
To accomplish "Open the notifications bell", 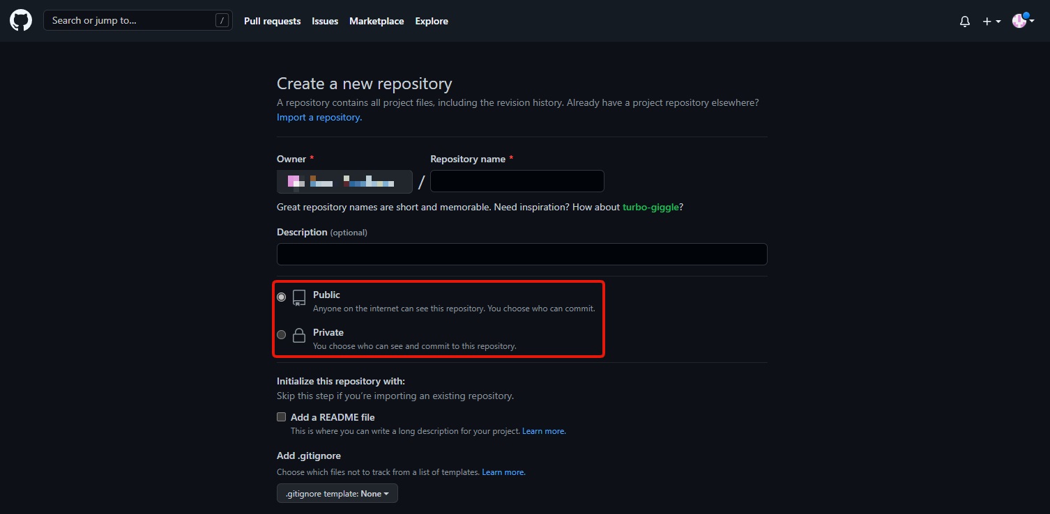I will click(x=964, y=22).
